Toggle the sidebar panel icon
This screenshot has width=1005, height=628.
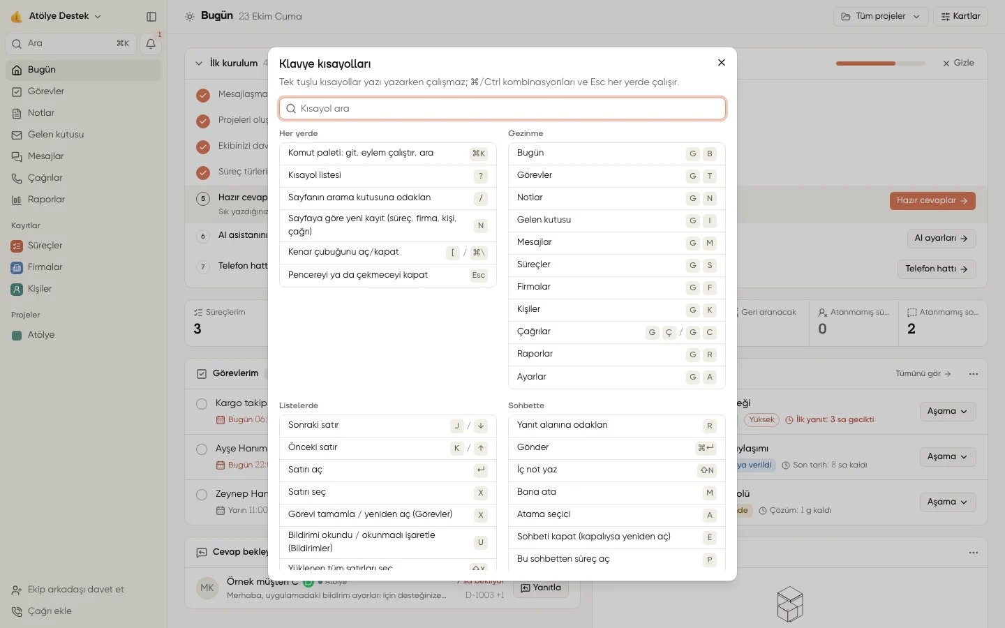pyautogui.click(x=151, y=16)
